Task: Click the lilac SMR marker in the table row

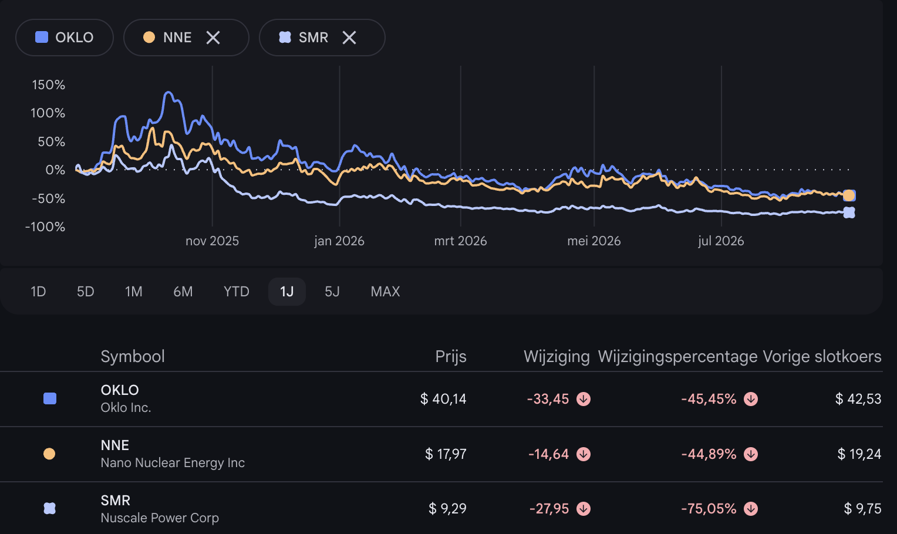Action: [50, 508]
